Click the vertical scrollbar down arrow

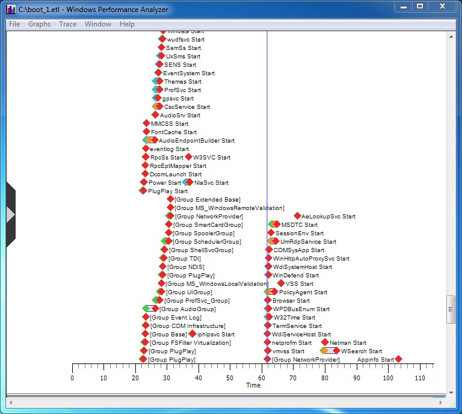(x=451, y=392)
